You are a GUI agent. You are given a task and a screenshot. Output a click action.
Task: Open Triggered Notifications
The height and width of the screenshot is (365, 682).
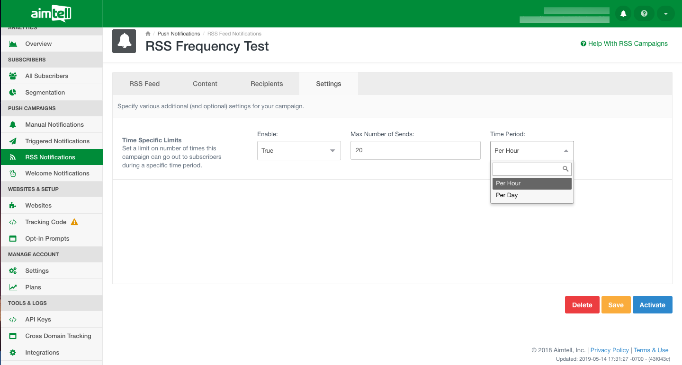click(x=51, y=141)
